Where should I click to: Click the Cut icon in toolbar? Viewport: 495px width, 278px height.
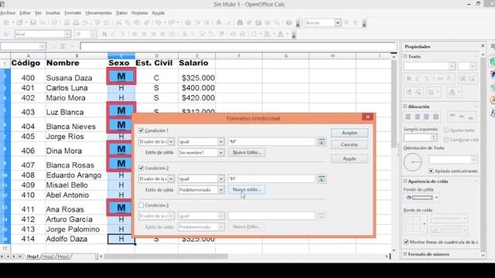118,22
